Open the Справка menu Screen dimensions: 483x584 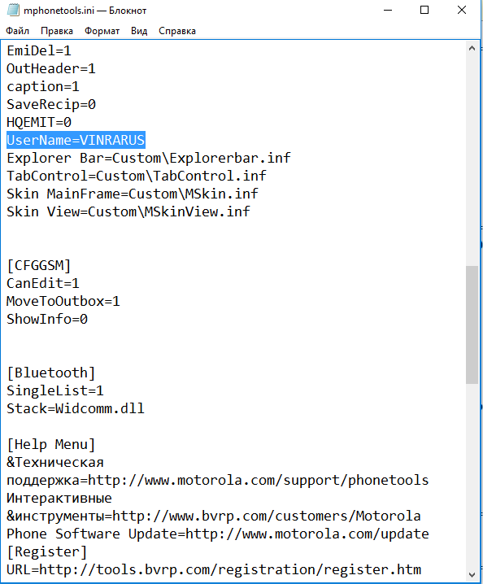click(x=177, y=31)
